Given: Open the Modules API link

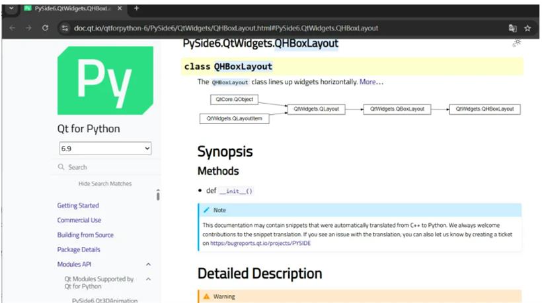Looking at the screenshot, I should (x=74, y=264).
